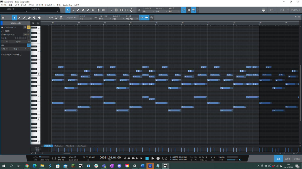The width and height of the screenshot is (302, 169).
Task: Pick the Paint tool in the main toolbar
Action: pyautogui.click(x=88, y=10)
